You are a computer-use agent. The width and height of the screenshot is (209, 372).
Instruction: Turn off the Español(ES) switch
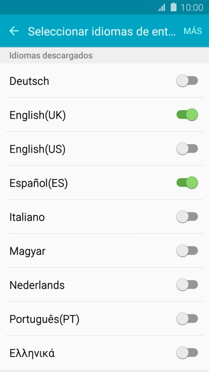pyautogui.click(x=187, y=183)
